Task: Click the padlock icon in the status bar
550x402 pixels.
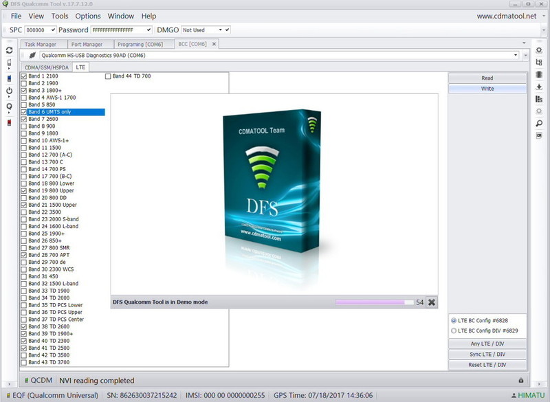Action: click(x=521, y=380)
